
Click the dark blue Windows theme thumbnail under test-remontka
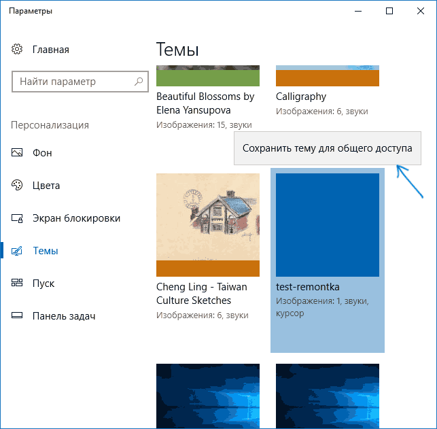(x=328, y=396)
